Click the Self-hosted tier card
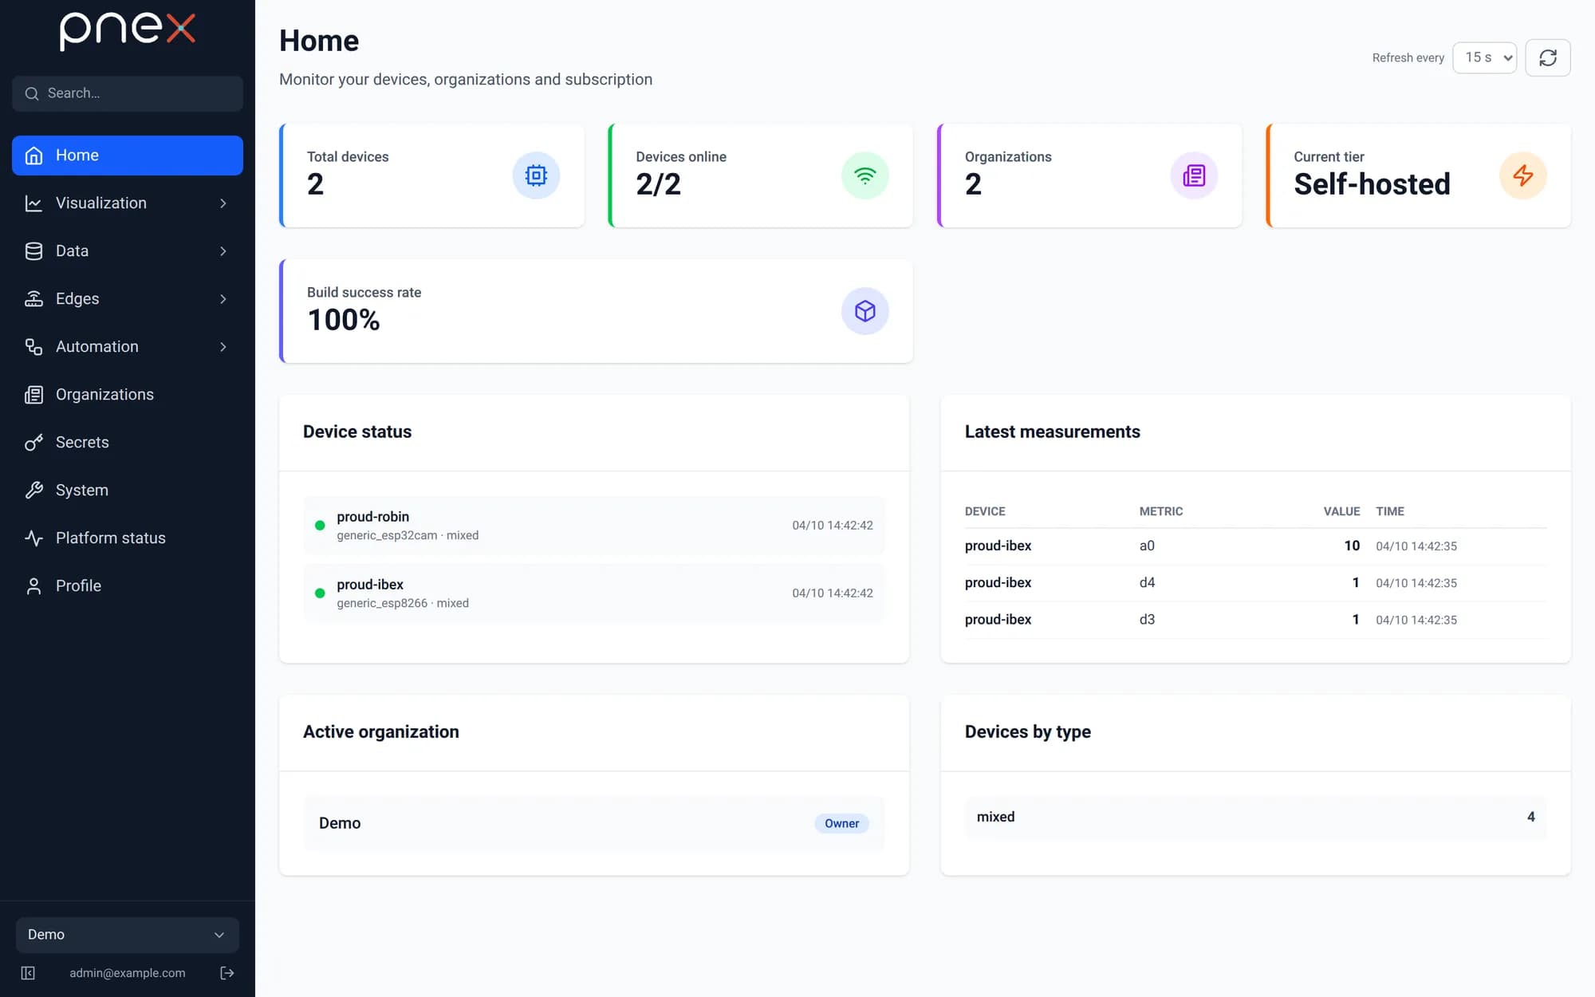This screenshot has height=997, width=1595. (x=1418, y=175)
